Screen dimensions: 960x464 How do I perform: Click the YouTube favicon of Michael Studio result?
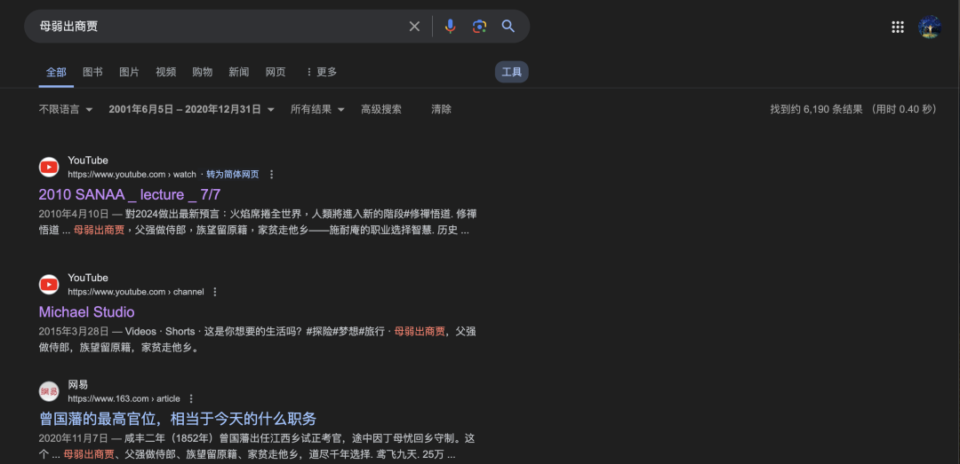49,284
